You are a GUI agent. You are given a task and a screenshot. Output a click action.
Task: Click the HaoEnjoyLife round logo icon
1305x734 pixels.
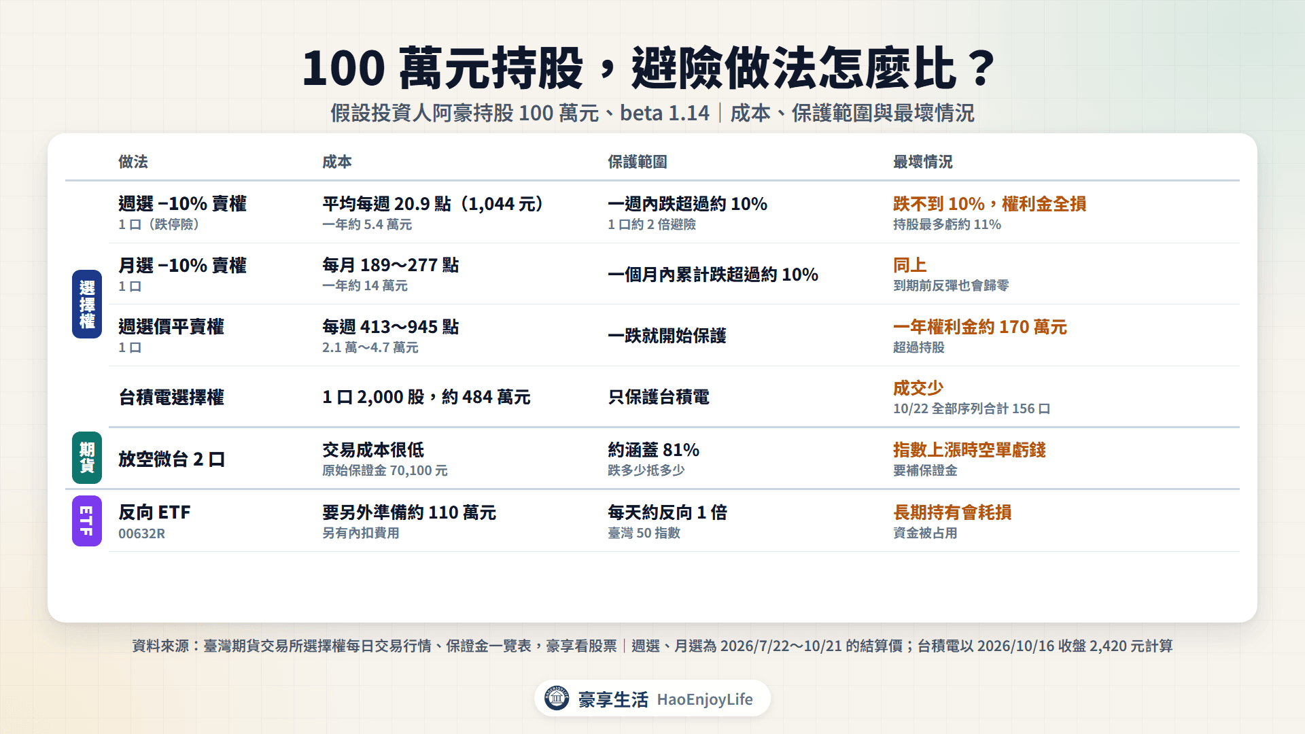(x=557, y=698)
